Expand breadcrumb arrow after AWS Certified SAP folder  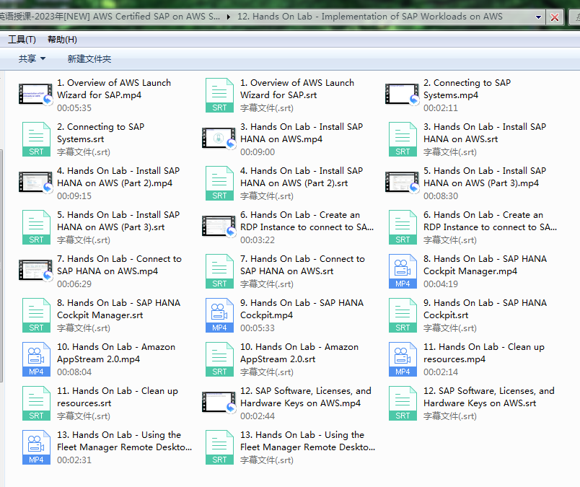click(229, 17)
